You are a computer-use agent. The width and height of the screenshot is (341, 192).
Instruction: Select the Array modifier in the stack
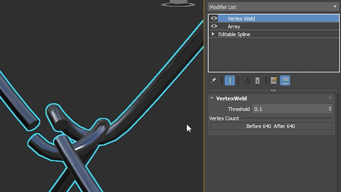pyautogui.click(x=234, y=27)
